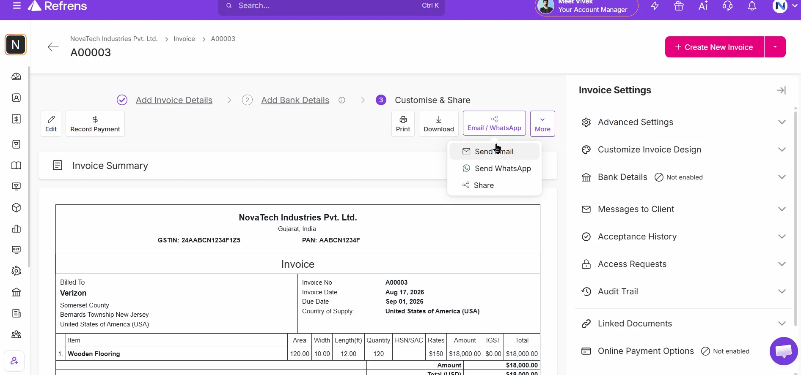
Task: Open the hamburger navigation menu
Action: [17, 6]
